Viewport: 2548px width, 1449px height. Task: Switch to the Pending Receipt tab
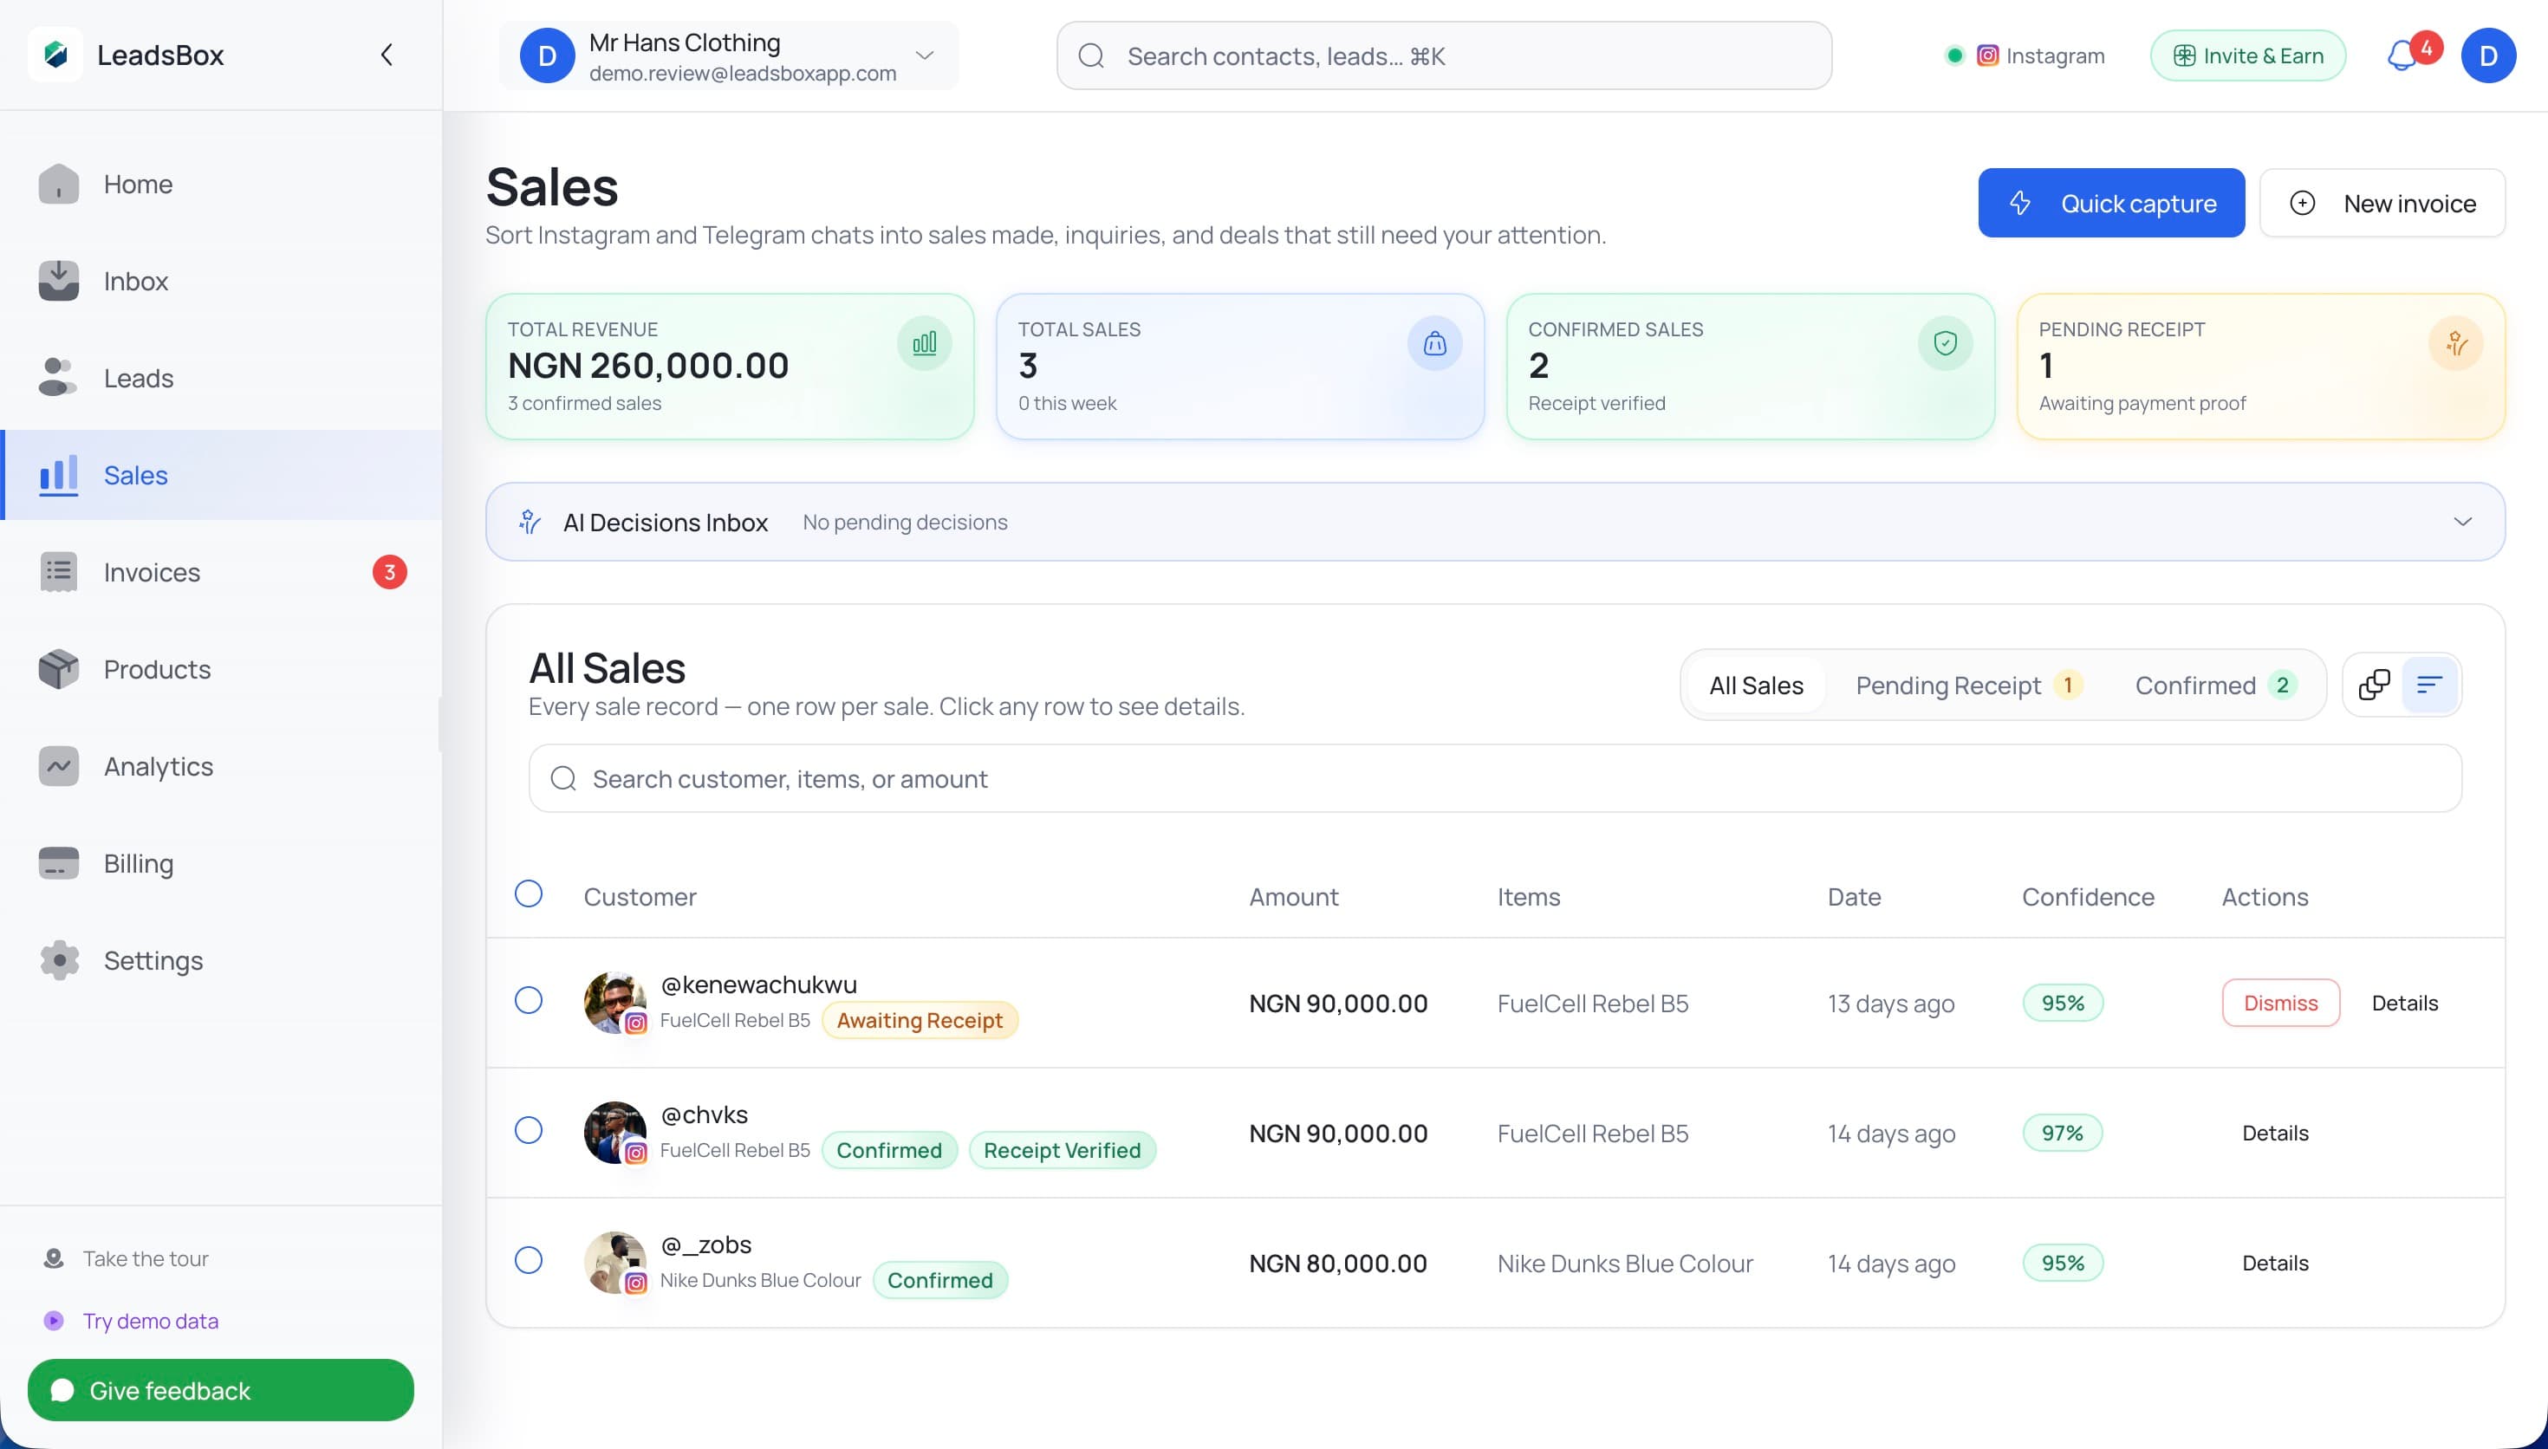point(1969,685)
